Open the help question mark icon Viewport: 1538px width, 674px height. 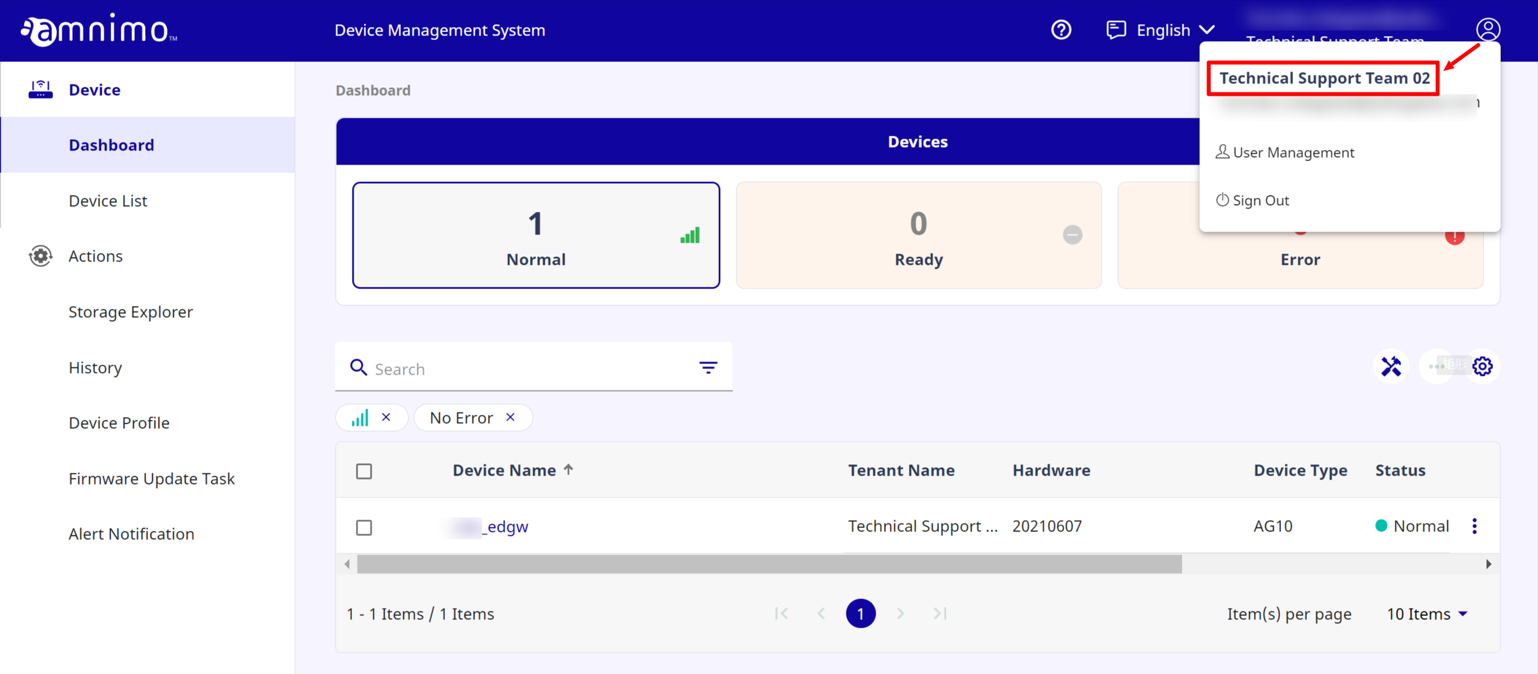point(1061,29)
